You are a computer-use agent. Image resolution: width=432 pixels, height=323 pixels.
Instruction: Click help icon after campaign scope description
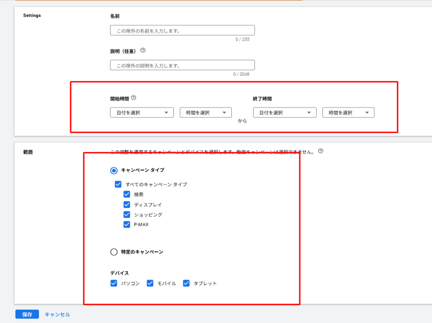coord(321,151)
